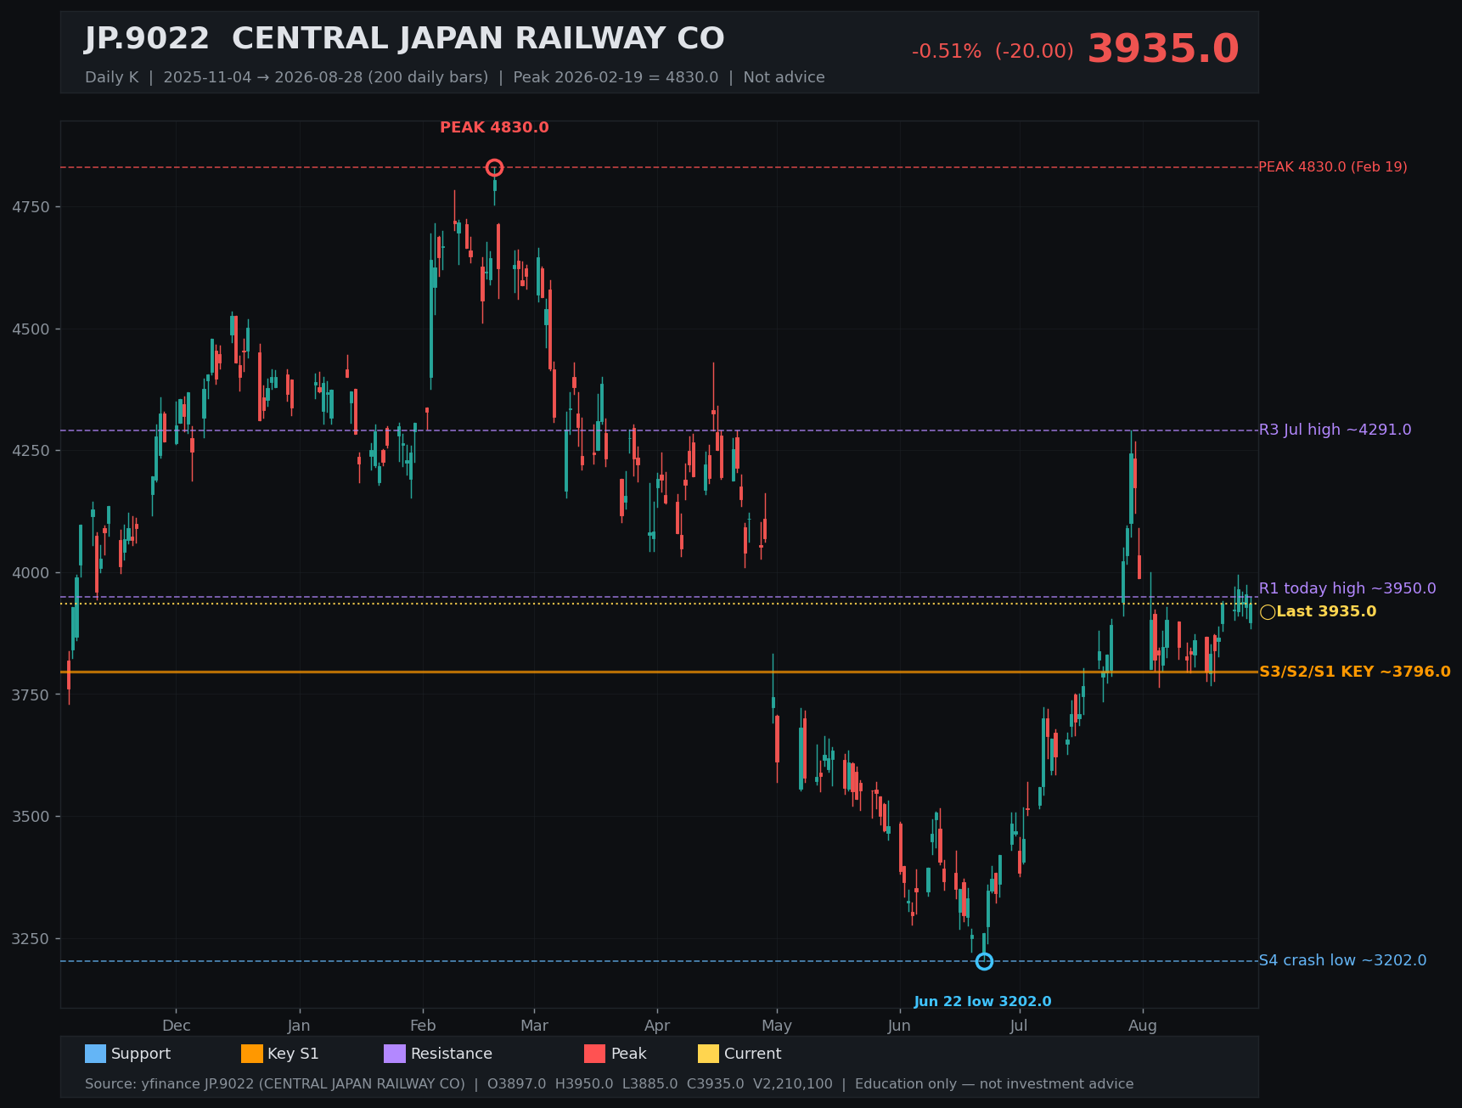Click the Apr label on the date axis
The image size is (1462, 1108).
[x=657, y=1026]
